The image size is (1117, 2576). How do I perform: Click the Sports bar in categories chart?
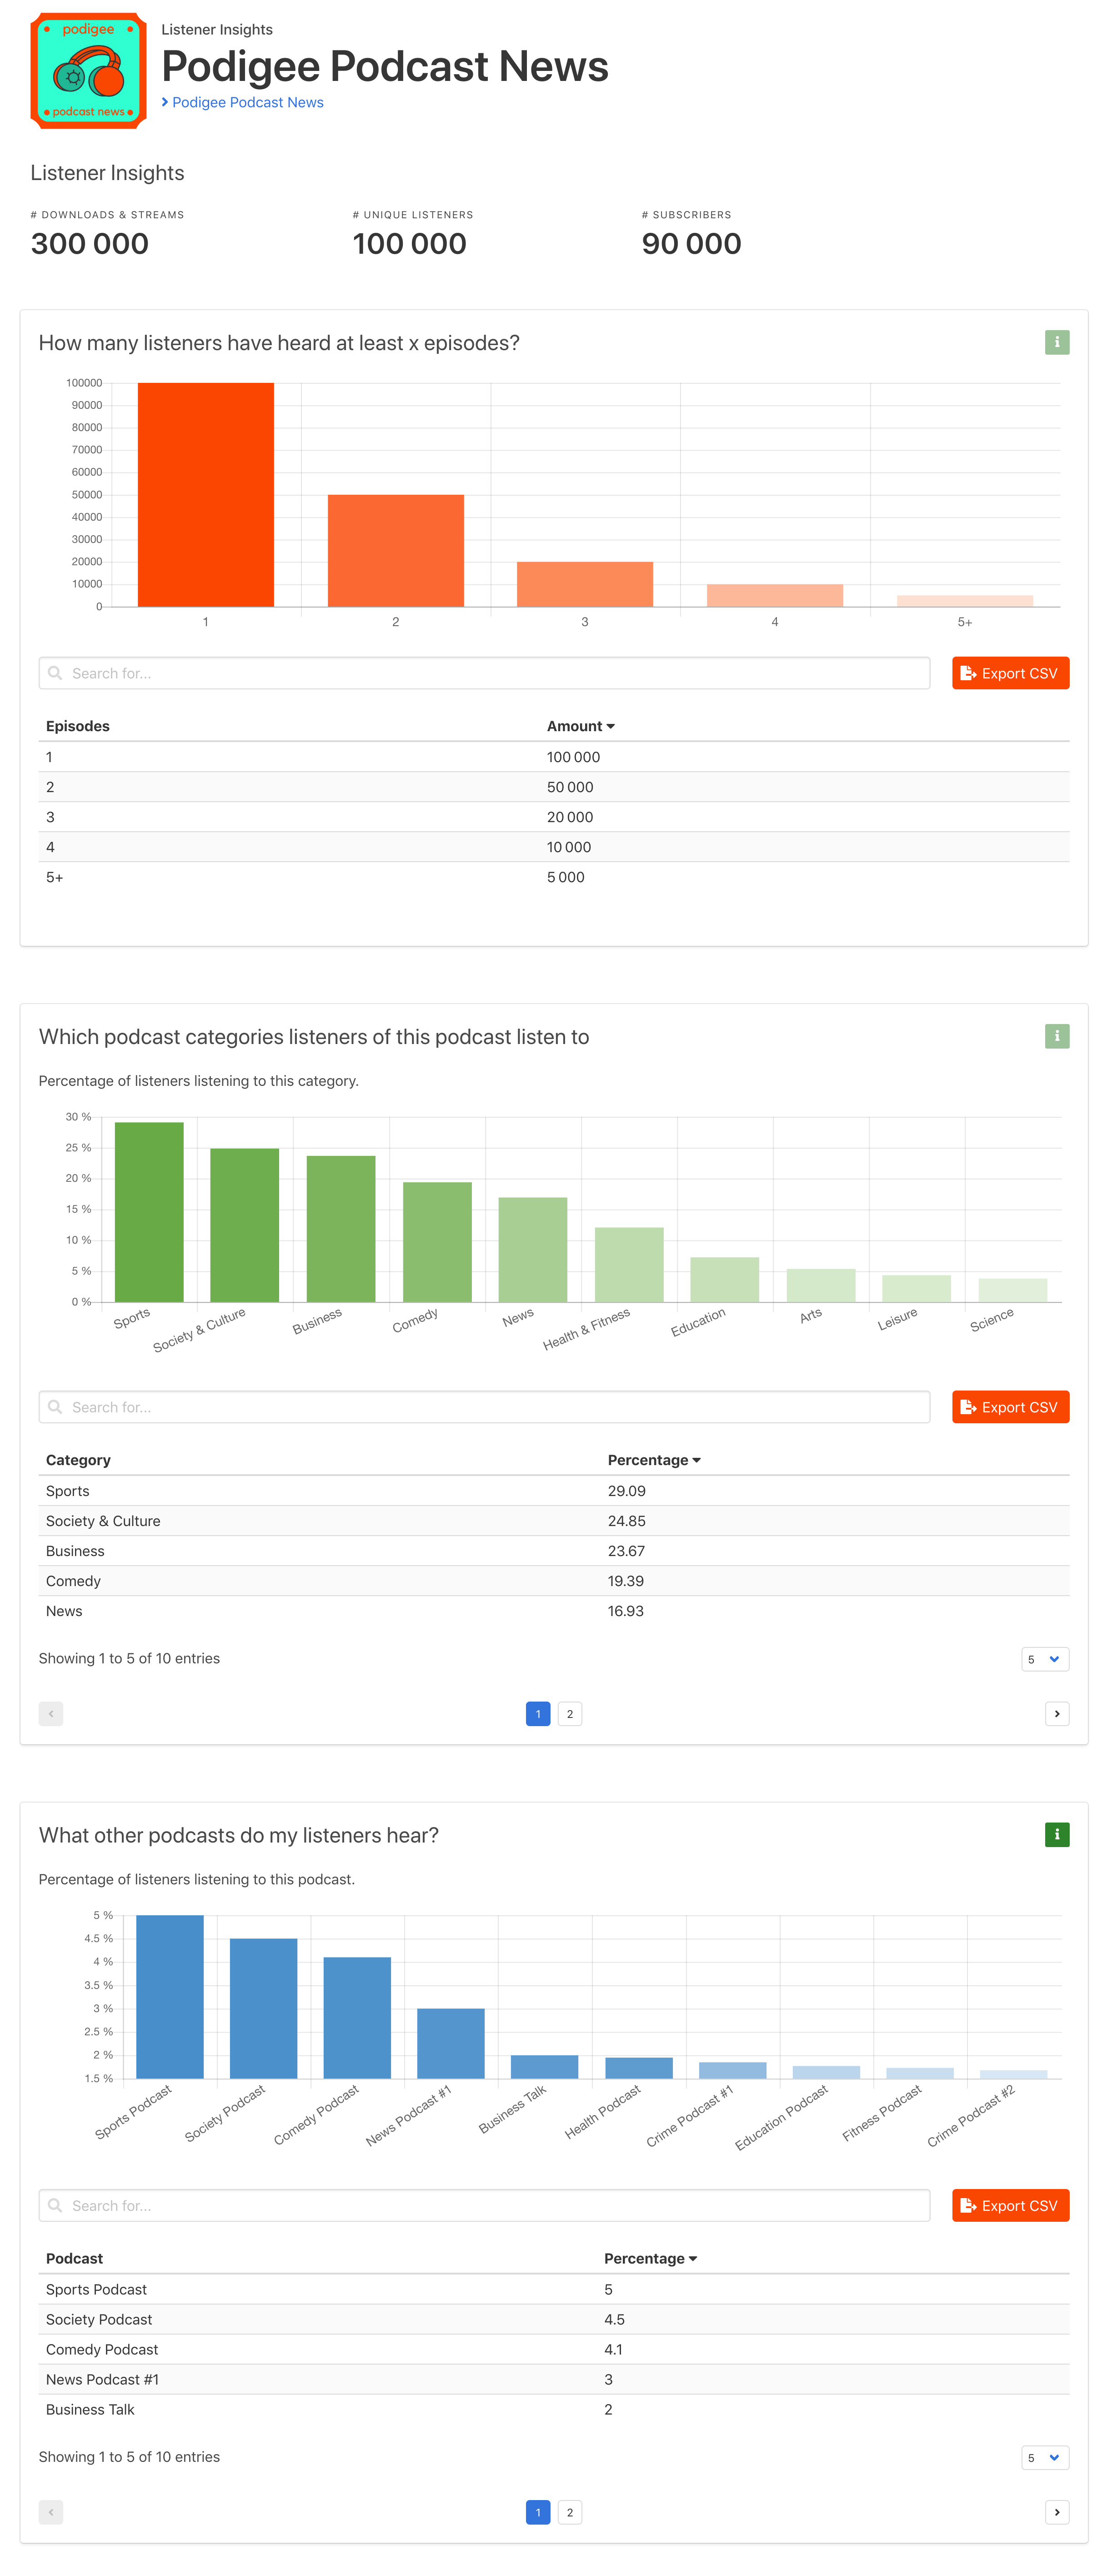tap(149, 1212)
